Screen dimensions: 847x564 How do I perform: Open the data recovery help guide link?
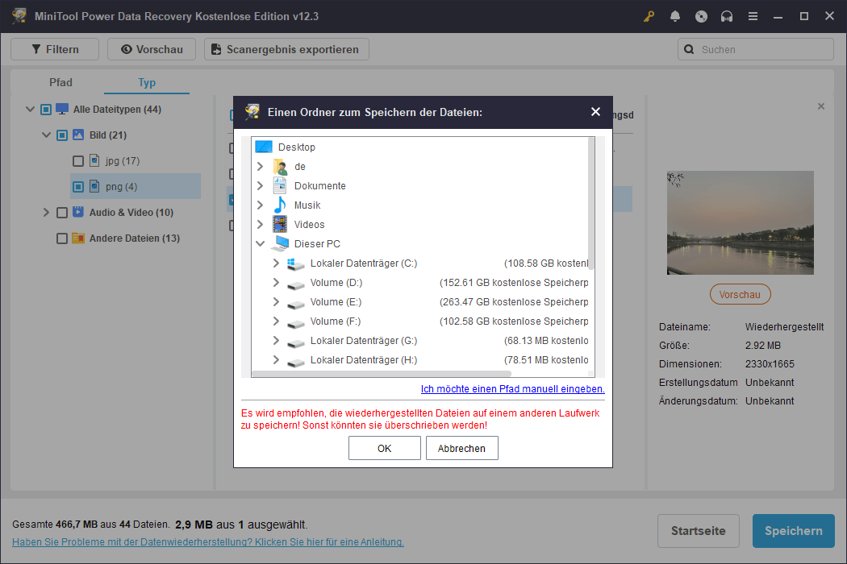pyautogui.click(x=208, y=542)
